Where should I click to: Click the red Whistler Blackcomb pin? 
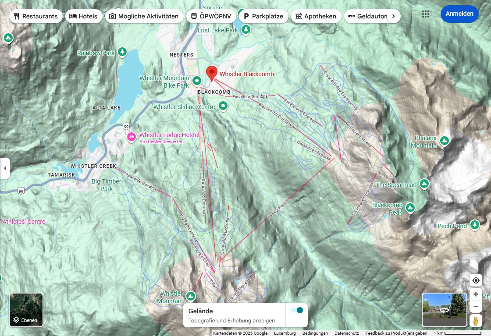click(212, 74)
